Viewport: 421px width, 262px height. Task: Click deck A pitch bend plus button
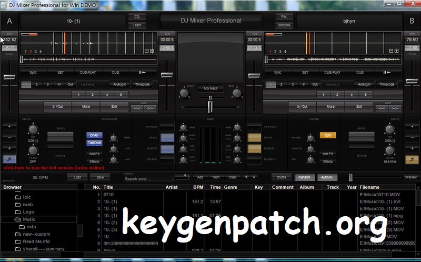(x=9, y=148)
